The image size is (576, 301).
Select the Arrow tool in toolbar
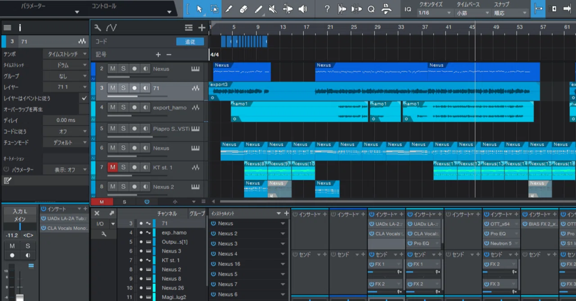pyautogui.click(x=199, y=9)
